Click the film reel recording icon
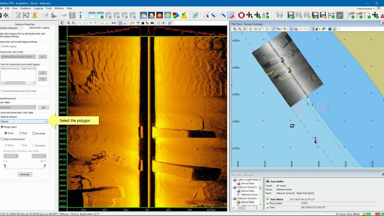The image size is (384, 216). (x=6, y=15)
